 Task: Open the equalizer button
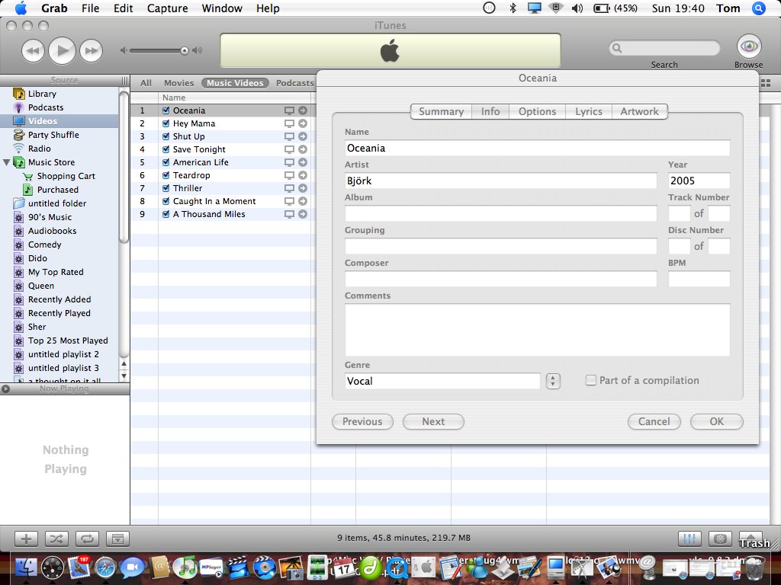tap(689, 539)
